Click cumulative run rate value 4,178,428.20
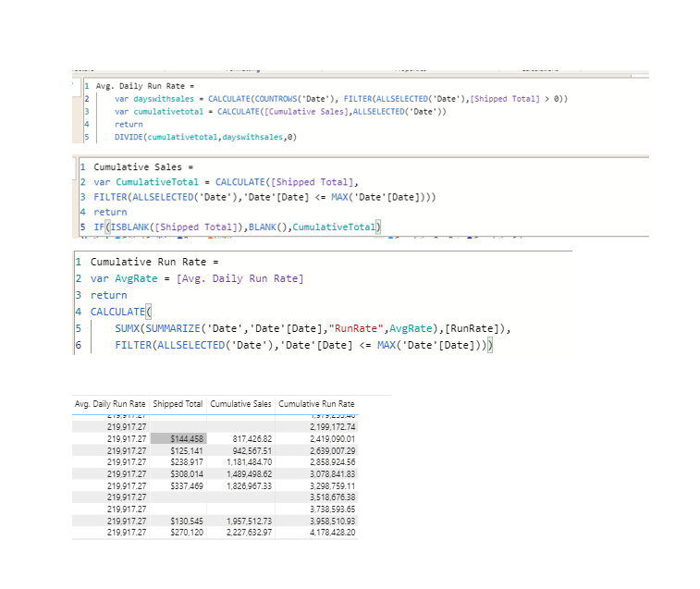This screenshot has width=700, height=589. coord(333,533)
